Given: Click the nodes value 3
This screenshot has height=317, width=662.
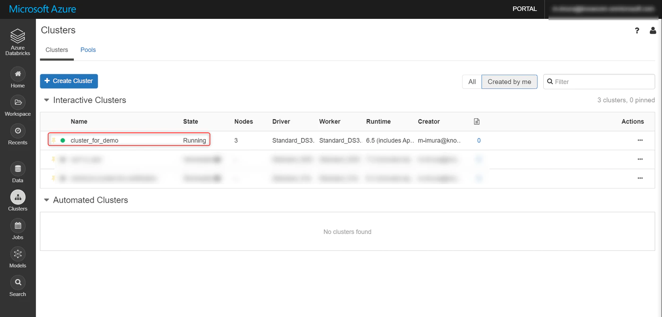Looking at the screenshot, I should tap(236, 140).
